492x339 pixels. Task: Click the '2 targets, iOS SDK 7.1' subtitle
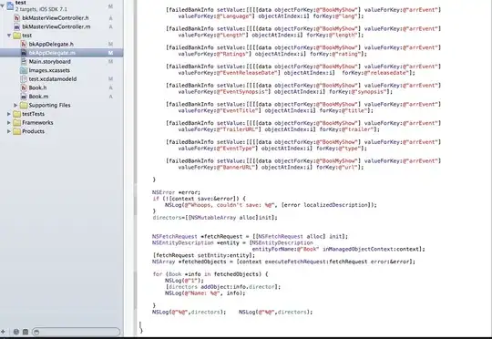coord(41,9)
